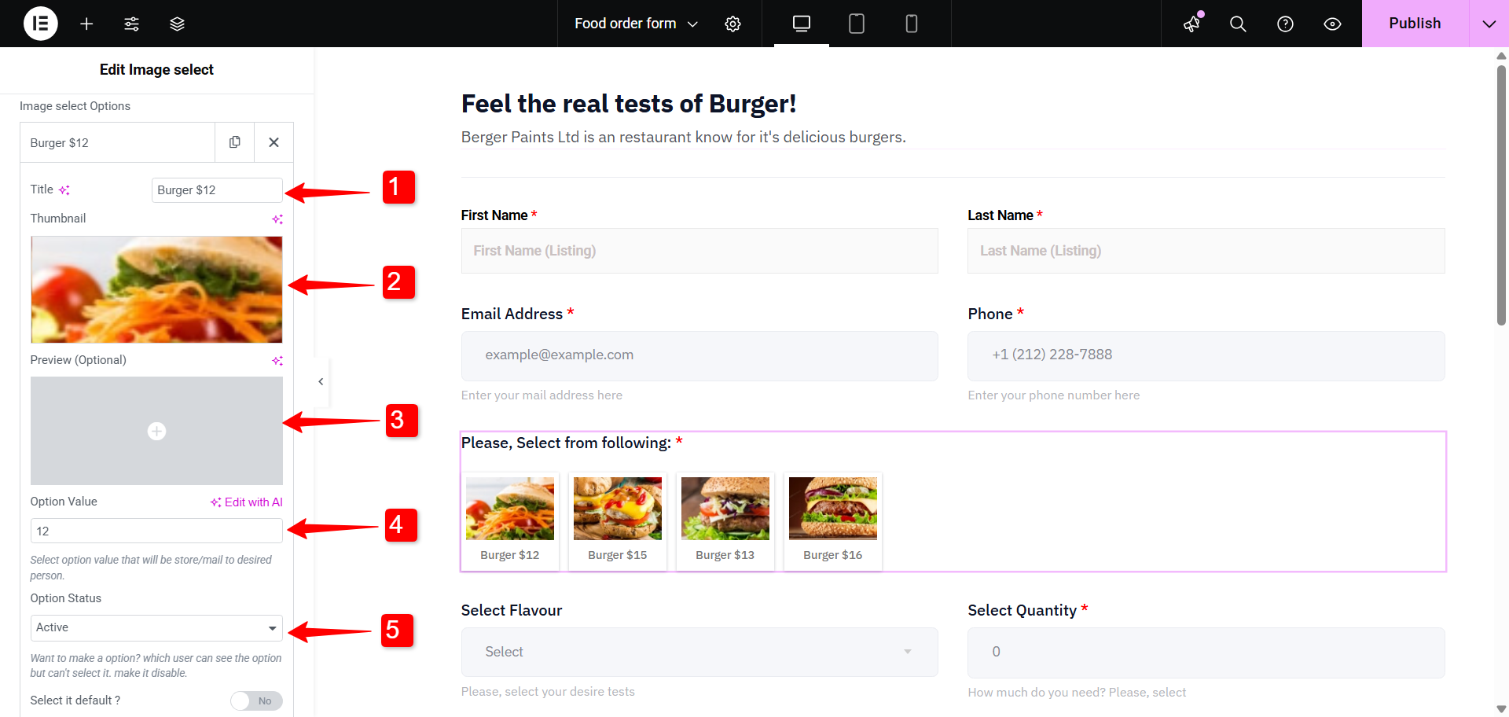Click the AI sparkle icon next to Title

click(64, 190)
